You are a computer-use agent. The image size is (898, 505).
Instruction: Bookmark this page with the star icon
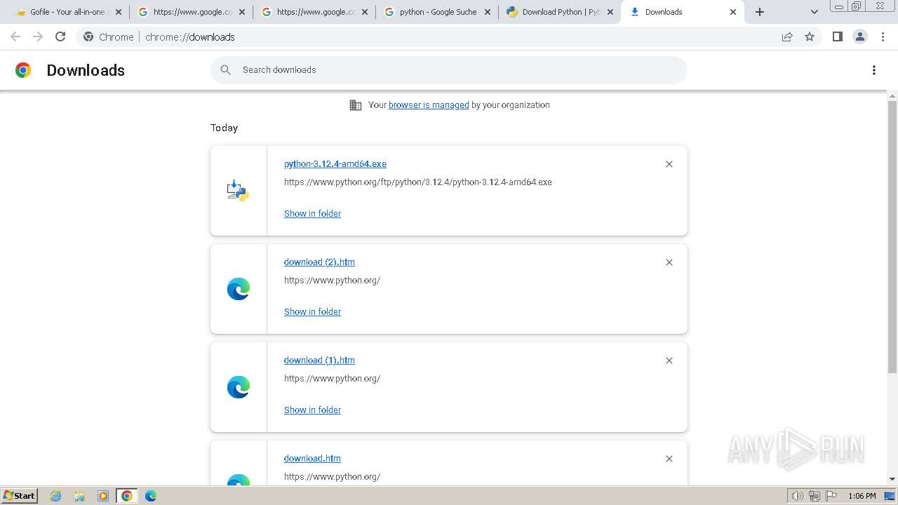tap(810, 36)
